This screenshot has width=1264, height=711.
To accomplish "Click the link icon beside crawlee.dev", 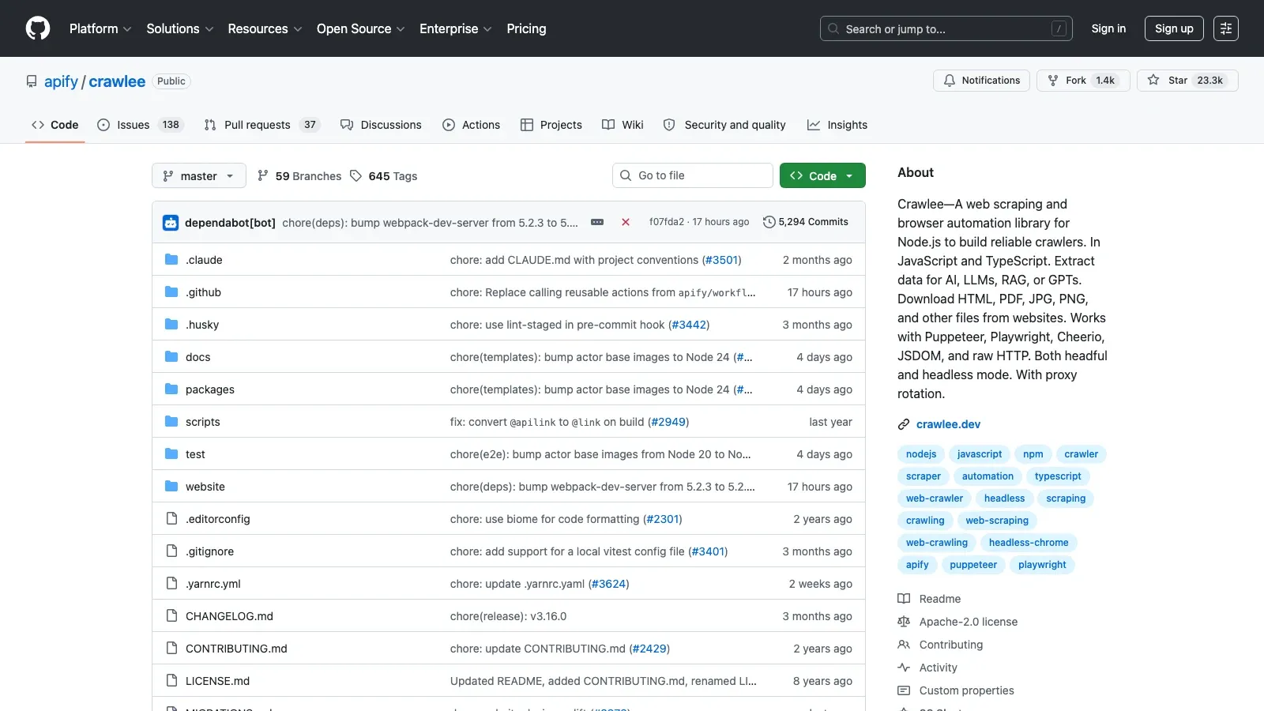I will click(904, 425).
